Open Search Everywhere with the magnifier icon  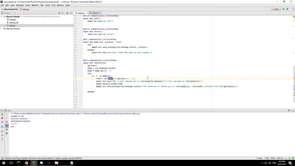[x=293, y=9]
